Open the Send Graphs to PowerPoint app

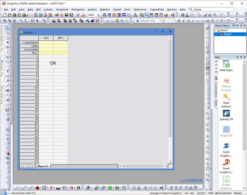pos(226,166)
